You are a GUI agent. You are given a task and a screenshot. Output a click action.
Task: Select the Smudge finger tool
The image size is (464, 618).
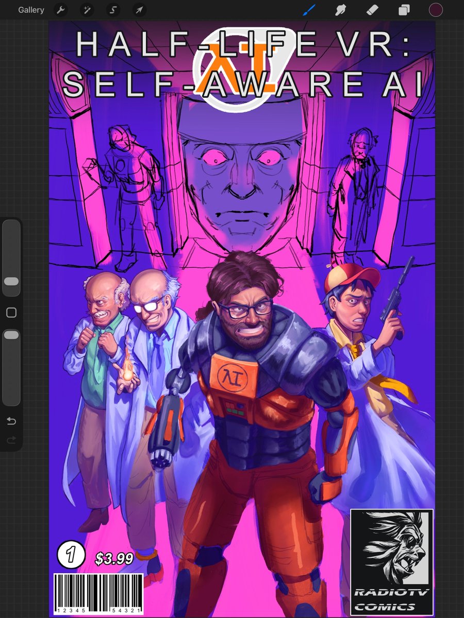tap(340, 10)
